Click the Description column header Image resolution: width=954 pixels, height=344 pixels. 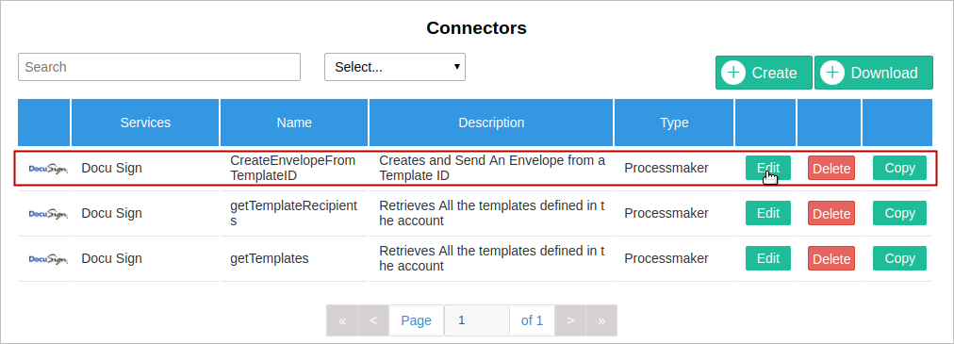point(491,123)
